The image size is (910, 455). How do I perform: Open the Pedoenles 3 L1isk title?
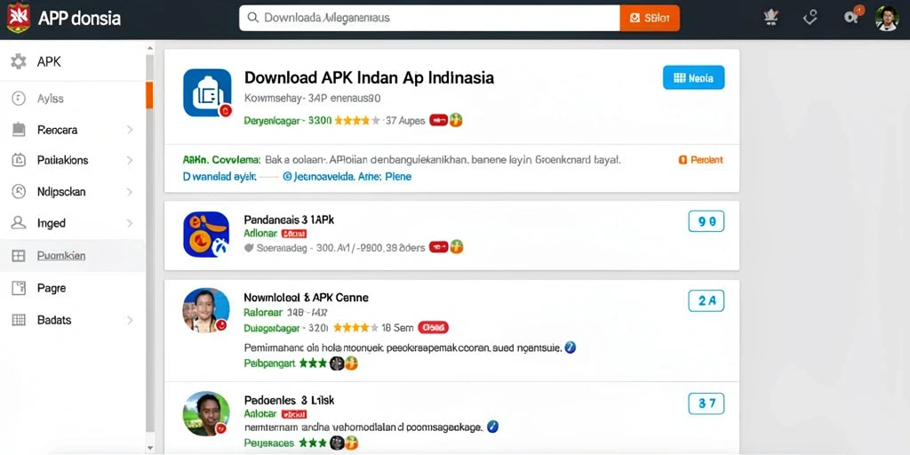coord(289,401)
